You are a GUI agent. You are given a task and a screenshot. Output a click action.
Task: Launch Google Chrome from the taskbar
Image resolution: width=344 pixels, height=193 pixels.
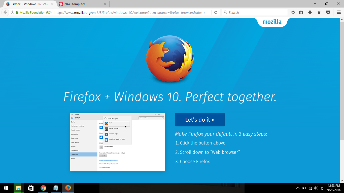click(43, 188)
